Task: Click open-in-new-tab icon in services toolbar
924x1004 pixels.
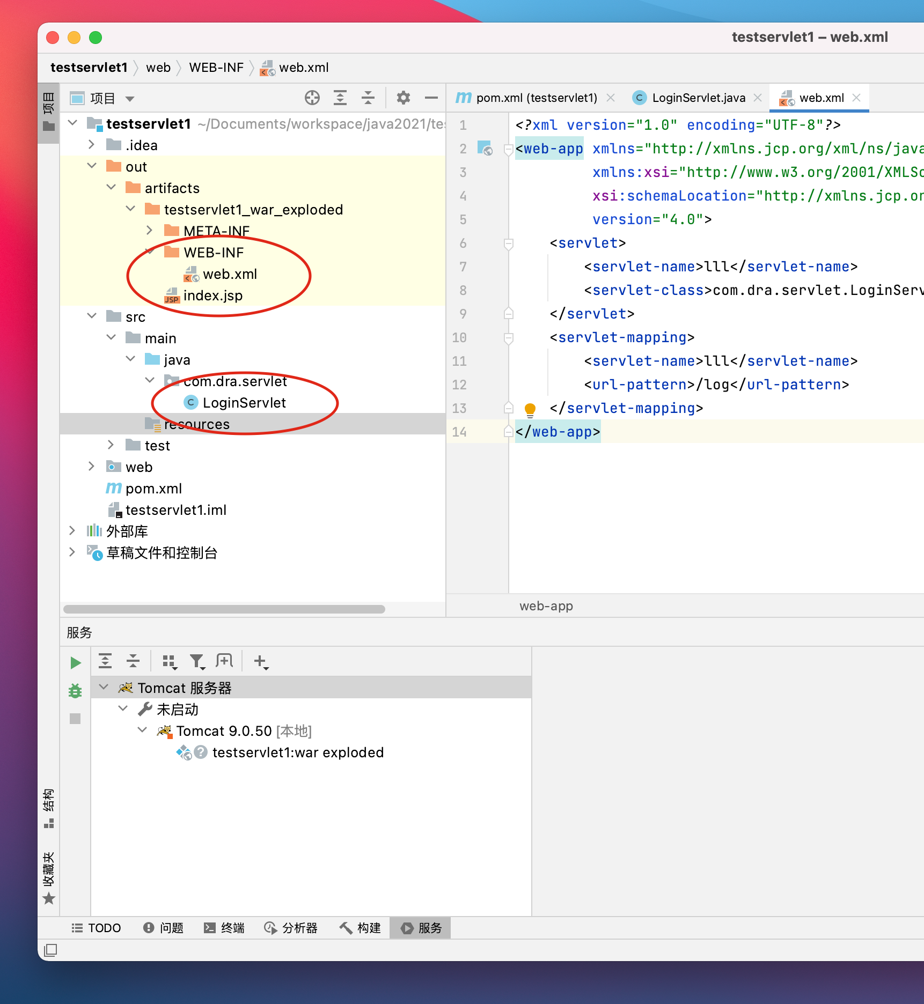Action: [x=224, y=661]
